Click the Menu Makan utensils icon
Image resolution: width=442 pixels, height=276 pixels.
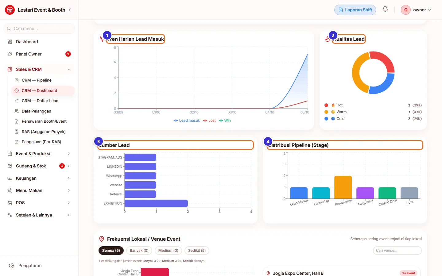tap(10, 190)
